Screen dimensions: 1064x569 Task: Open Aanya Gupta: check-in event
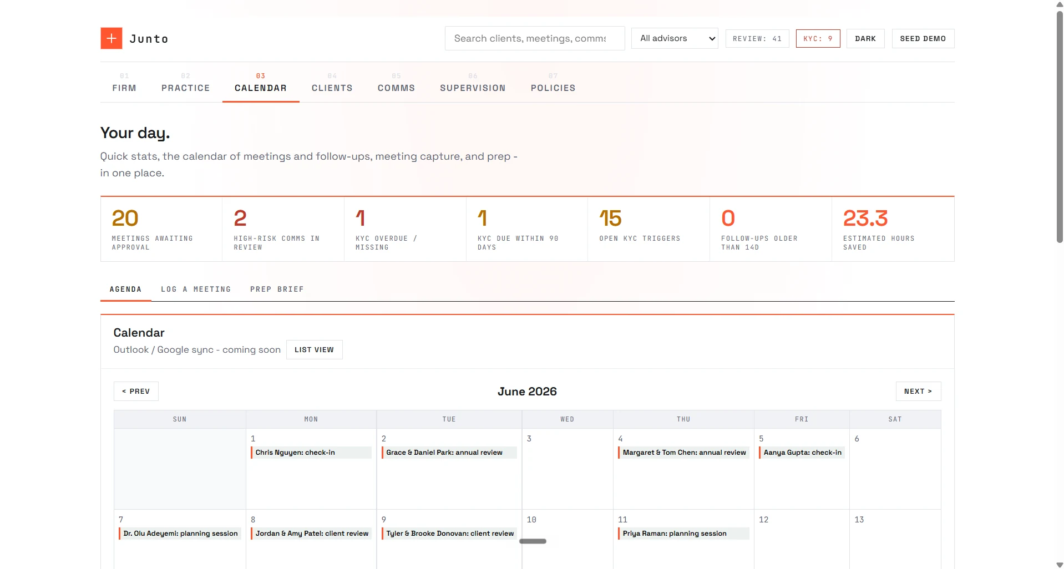pyautogui.click(x=802, y=453)
